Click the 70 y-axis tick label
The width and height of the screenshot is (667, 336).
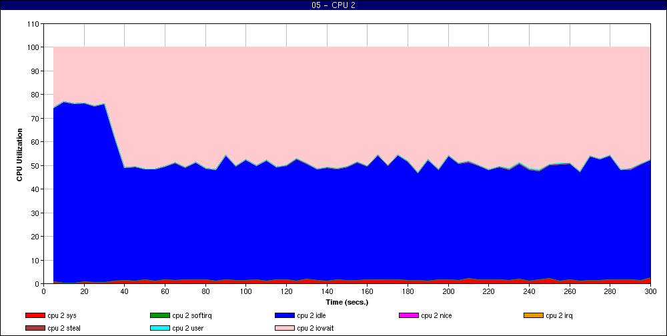pyautogui.click(x=35, y=118)
